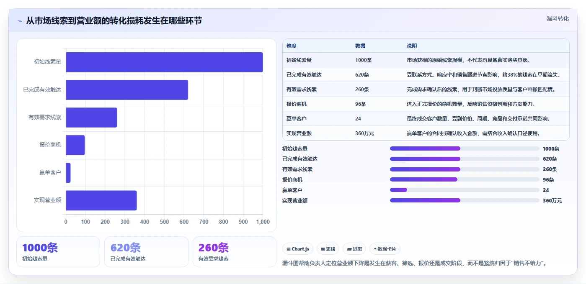This screenshot has height=284, width=586.
Task: Click the description mentioning 约38%的线索在早期流失
Action: coord(484,75)
